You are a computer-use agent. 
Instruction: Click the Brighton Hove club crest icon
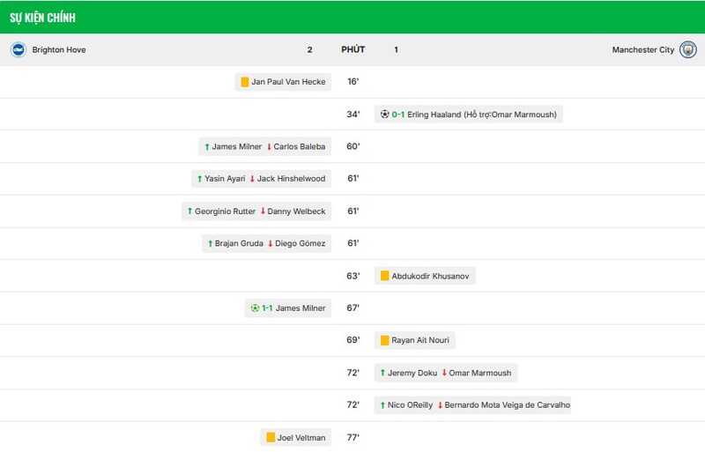tap(19, 49)
